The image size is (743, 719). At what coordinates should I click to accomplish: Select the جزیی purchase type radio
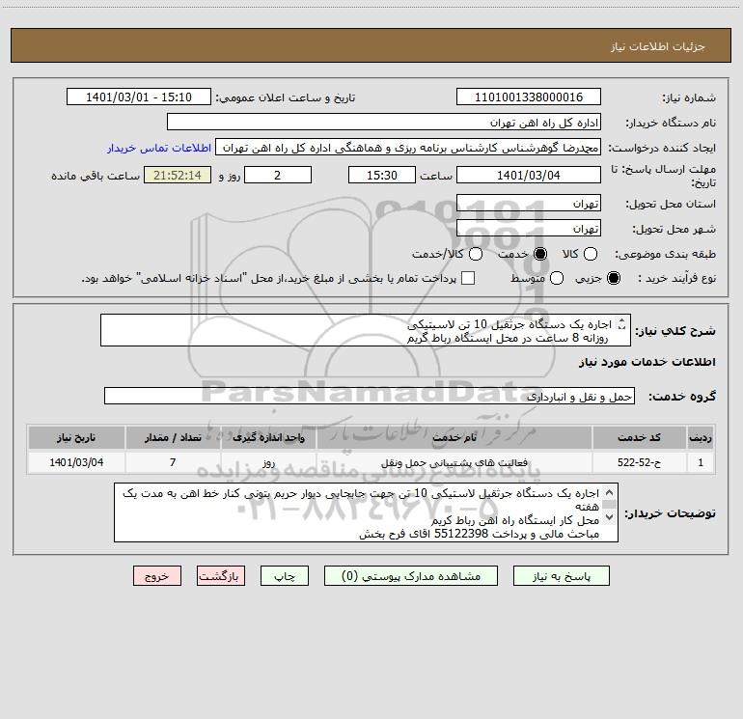(x=613, y=278)
